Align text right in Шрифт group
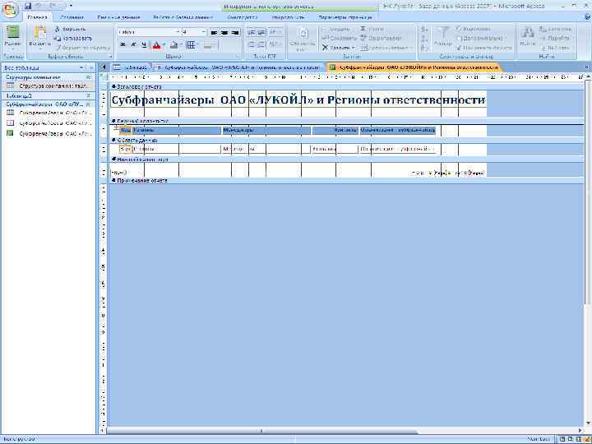Viewport: 592px width, 444px height. (235, 33)
